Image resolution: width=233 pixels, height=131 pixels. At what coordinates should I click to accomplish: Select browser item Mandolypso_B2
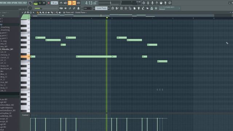coord(6,69)
